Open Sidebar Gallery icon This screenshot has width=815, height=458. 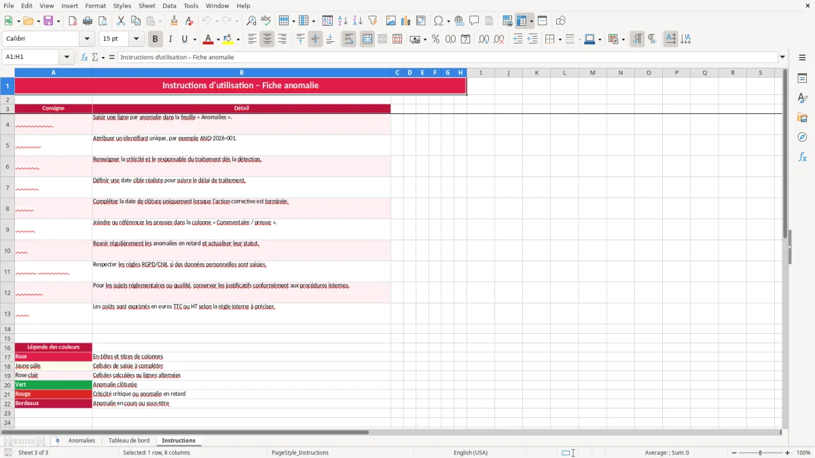pos(802,117)
